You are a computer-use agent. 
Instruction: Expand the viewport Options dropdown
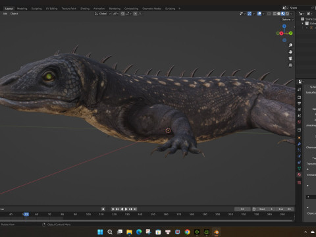click(x=287, y=20)
